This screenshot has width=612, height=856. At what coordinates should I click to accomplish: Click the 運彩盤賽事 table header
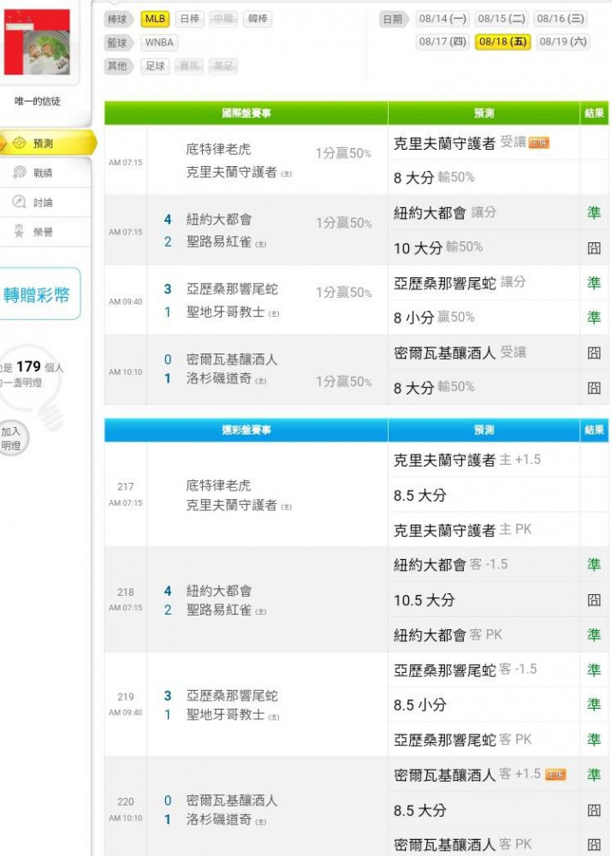247,430
